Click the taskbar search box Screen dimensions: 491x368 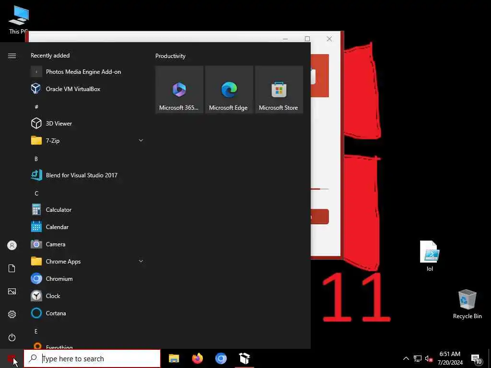pyautogui.click(x=92, y=358)
